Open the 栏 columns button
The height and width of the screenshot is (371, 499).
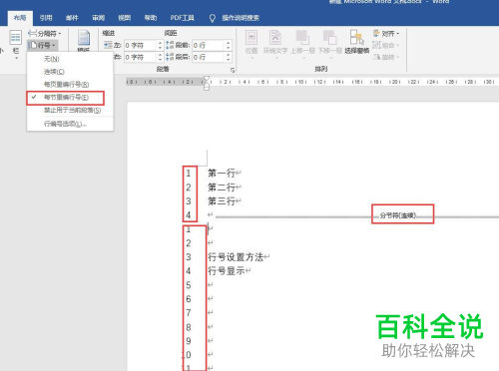tap(16, 45)
